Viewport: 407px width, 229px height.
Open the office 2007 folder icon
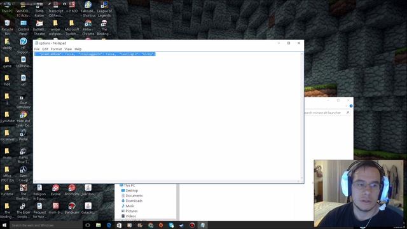[x=7, y=174]
